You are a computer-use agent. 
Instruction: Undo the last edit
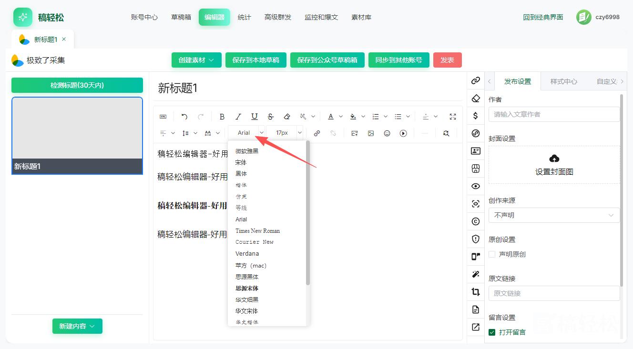pyautogui.click(x=184, y=117)
